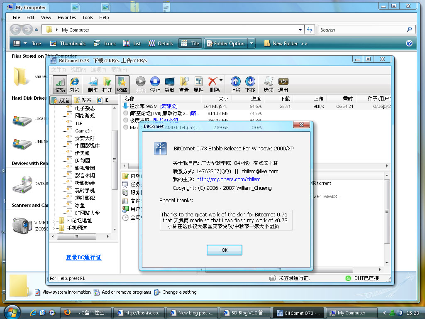Switch to the 搜索 (Search) tab
The height and width of the screenshot is (319, 425).
pyautogui.click(x=83, y=100)
